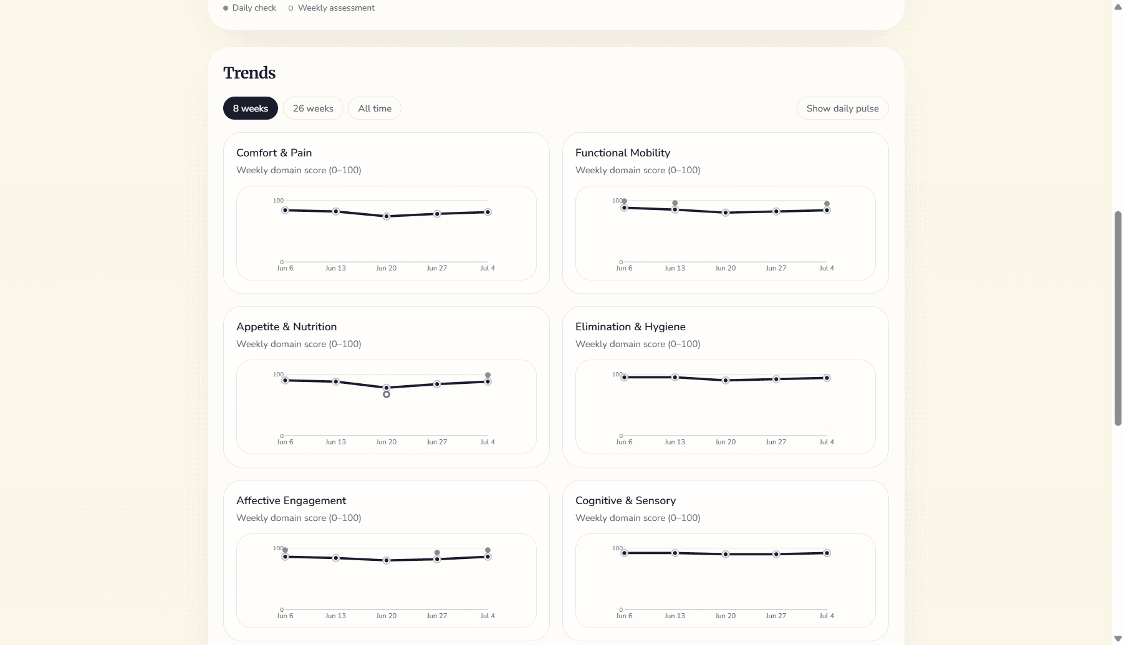Click the gray Jul 4 daily dot in Functional Mobility
This screenshot has width=1124, height=645.
pyautogui.click(x=827, y=204)
